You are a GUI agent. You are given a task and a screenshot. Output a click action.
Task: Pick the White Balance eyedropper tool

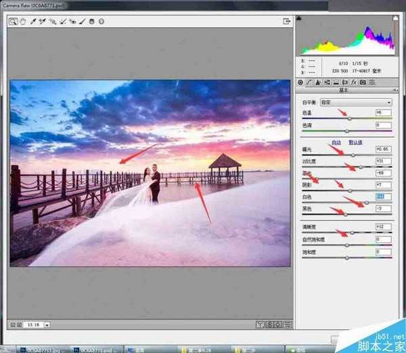tap(32, 21)
